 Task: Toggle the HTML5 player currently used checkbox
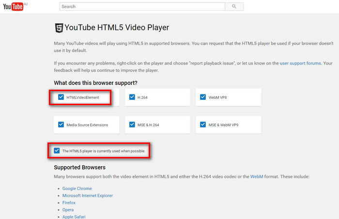tap(57, 150)
